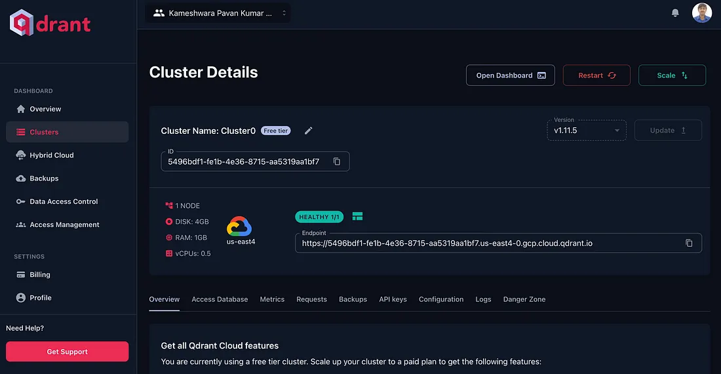
Task: Click the Billing card icon
Action: click(x=21, y=275)
